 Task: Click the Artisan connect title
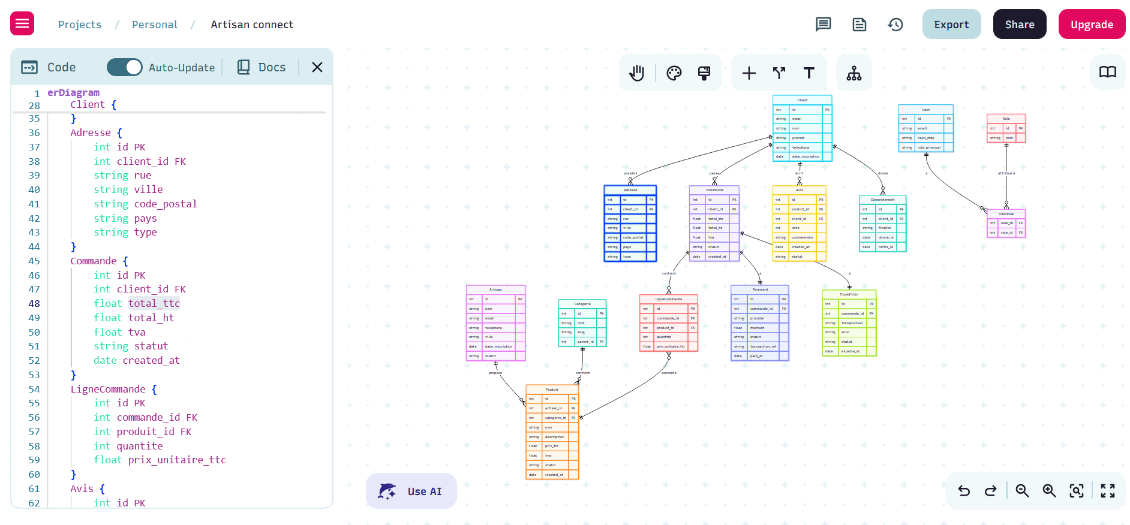click(252, 25)
